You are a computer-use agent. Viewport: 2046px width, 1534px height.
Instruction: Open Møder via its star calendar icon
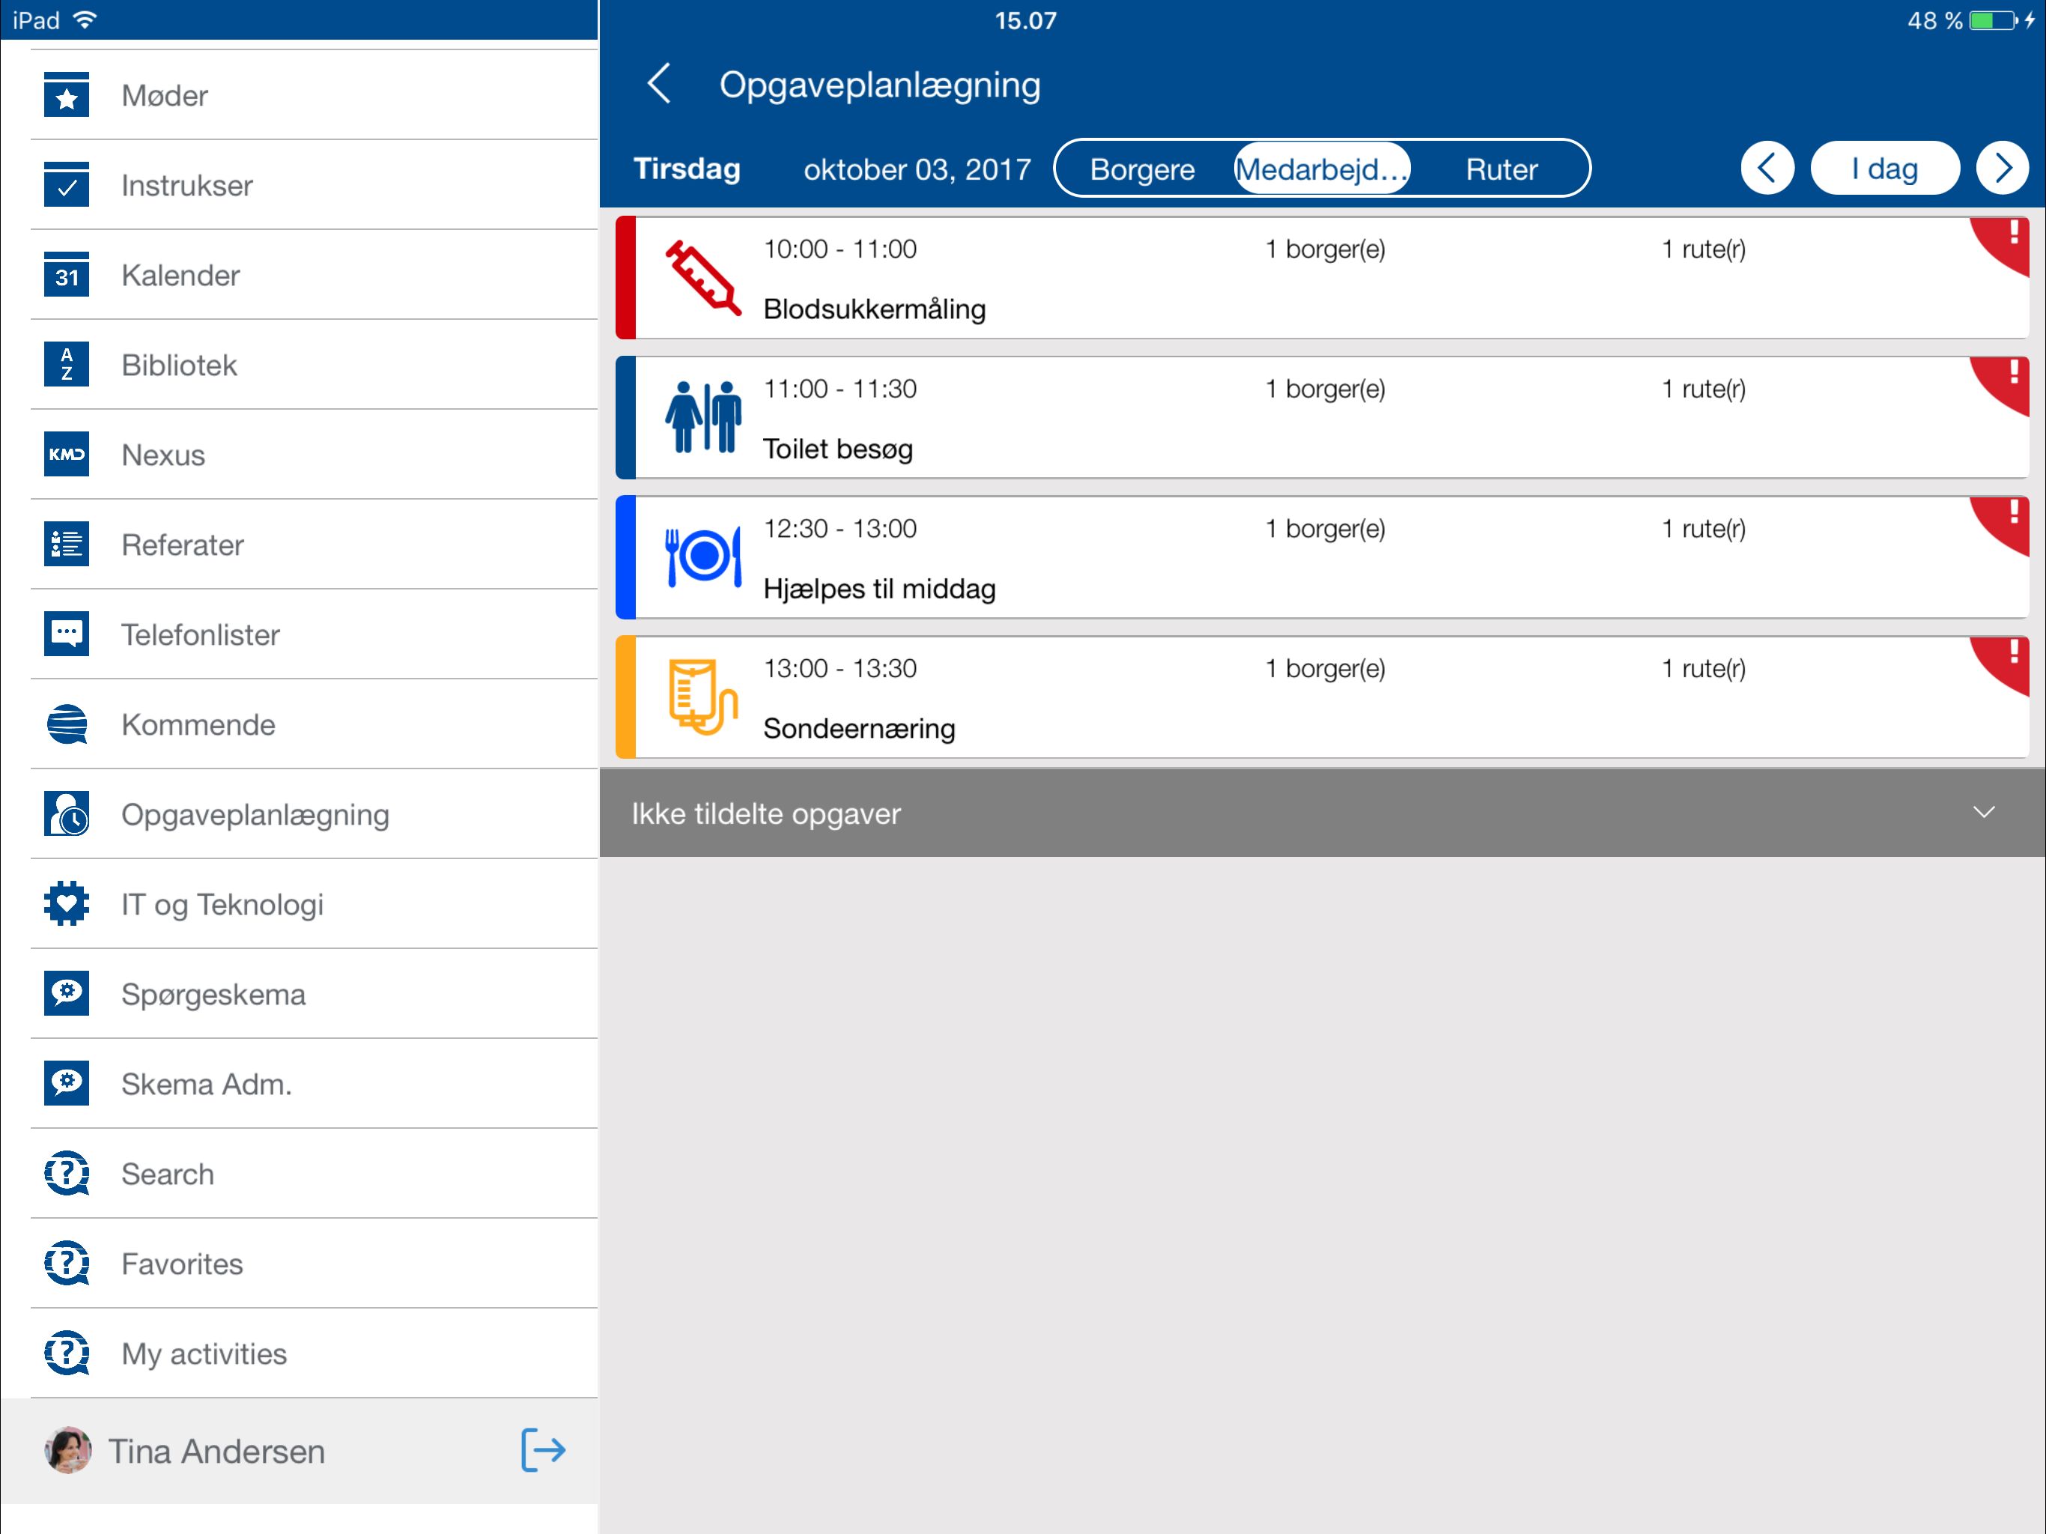(x=67, y=95)
